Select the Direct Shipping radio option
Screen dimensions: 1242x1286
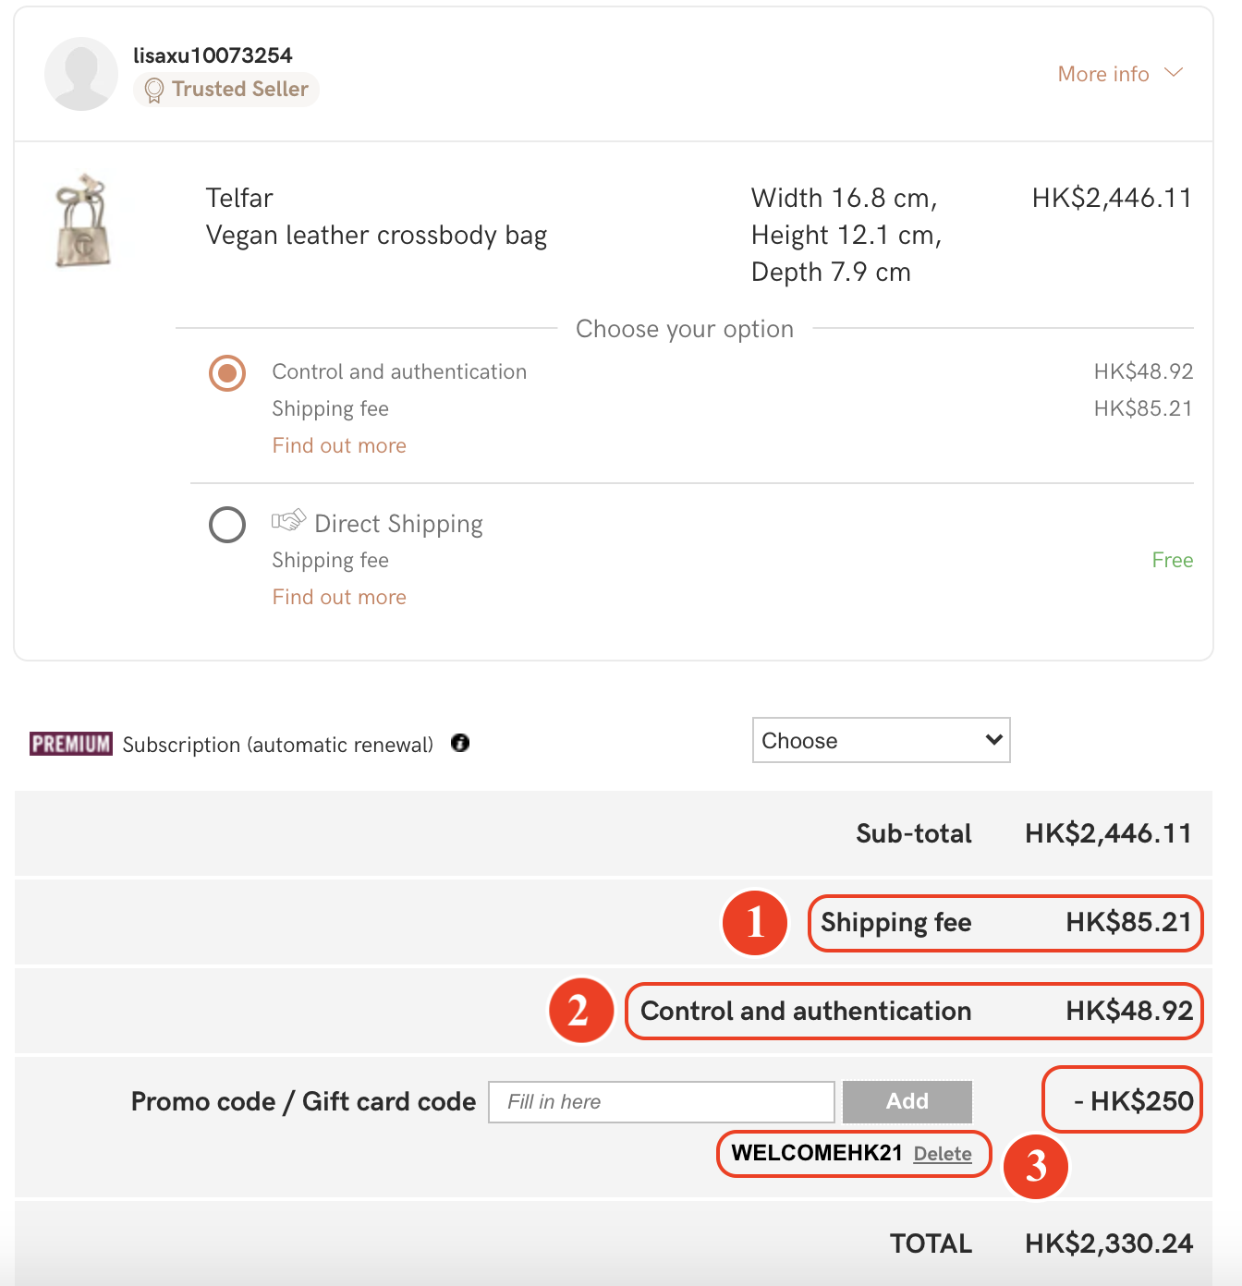tap(227, 525)
